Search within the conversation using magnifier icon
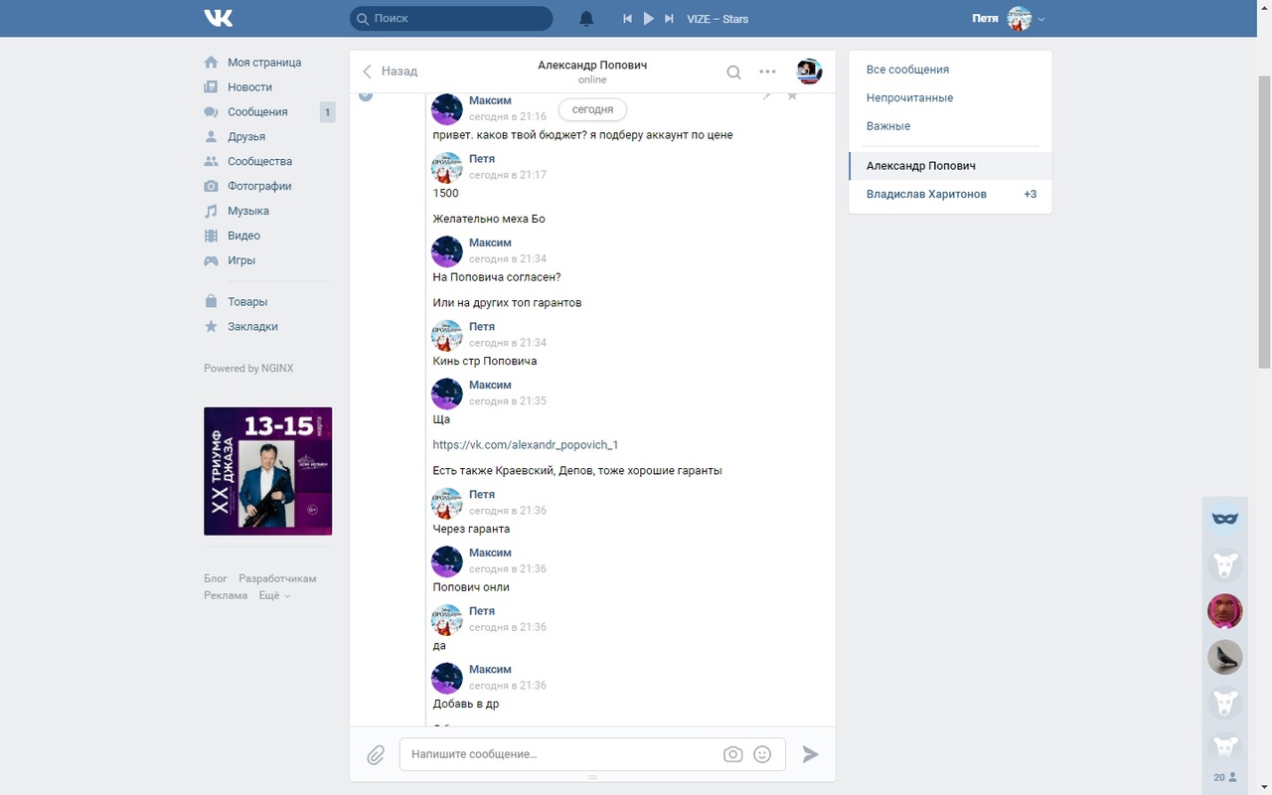Viewport: 1272px width, 795px height. (x=733, y=72)
